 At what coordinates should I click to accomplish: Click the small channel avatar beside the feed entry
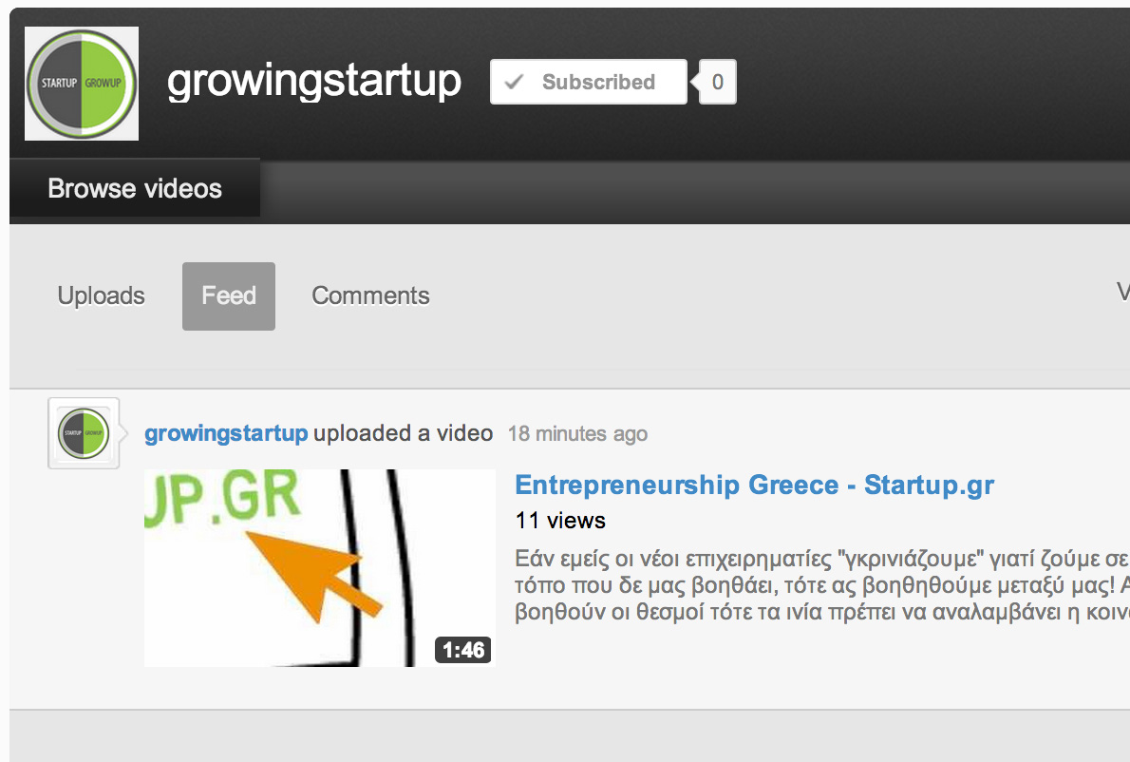[x=84, y=433]
